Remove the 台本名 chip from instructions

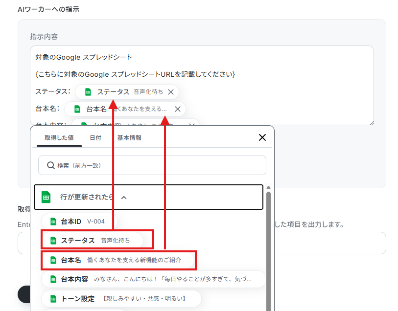pyautogui.click(x=178, y=109)
